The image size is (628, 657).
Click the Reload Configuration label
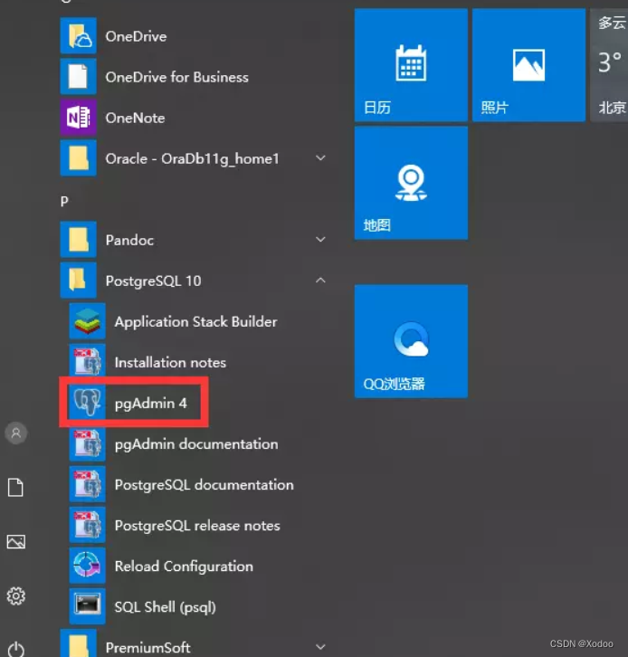tap(184, 567)
